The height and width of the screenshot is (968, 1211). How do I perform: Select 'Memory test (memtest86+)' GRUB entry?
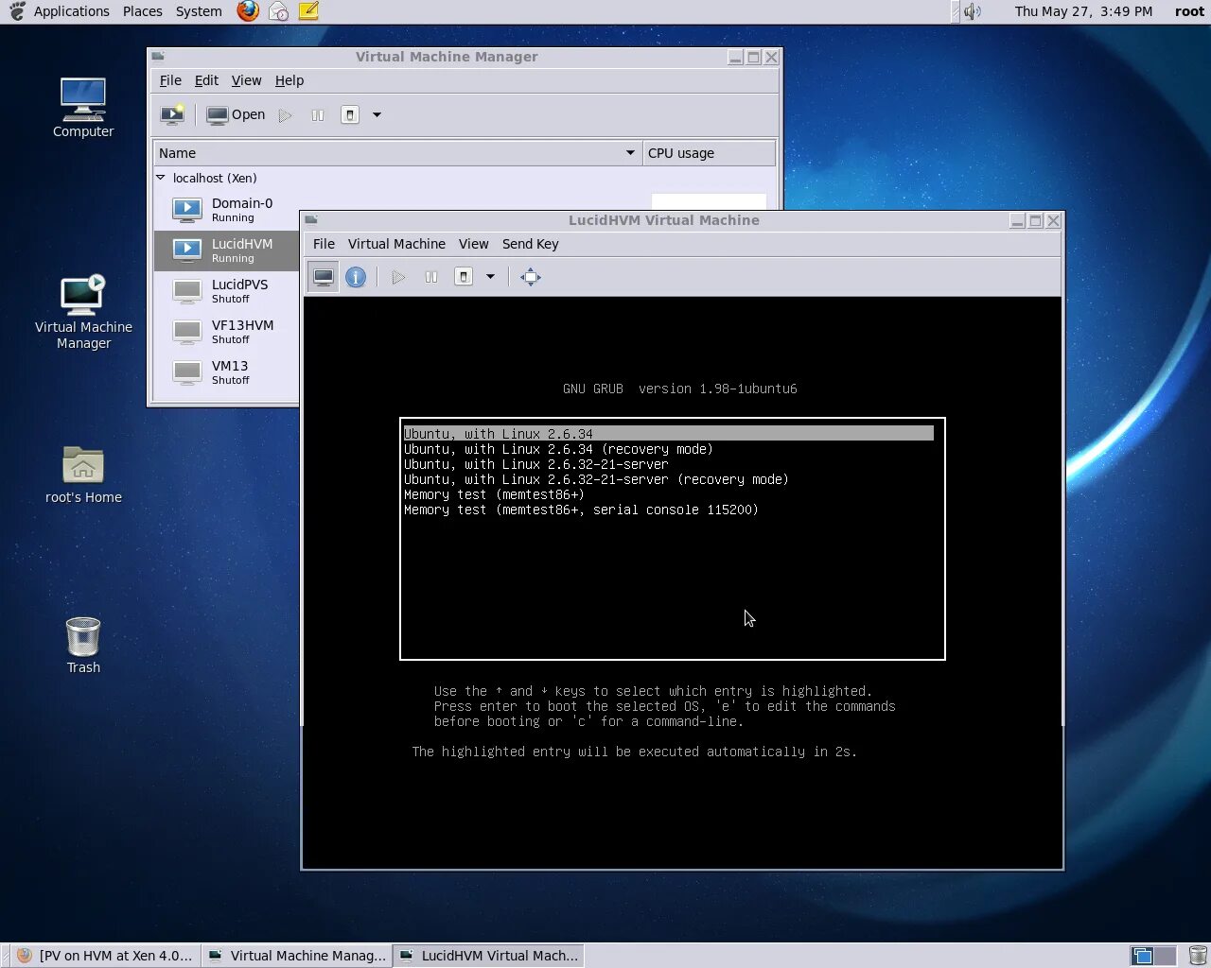(494, 494)
